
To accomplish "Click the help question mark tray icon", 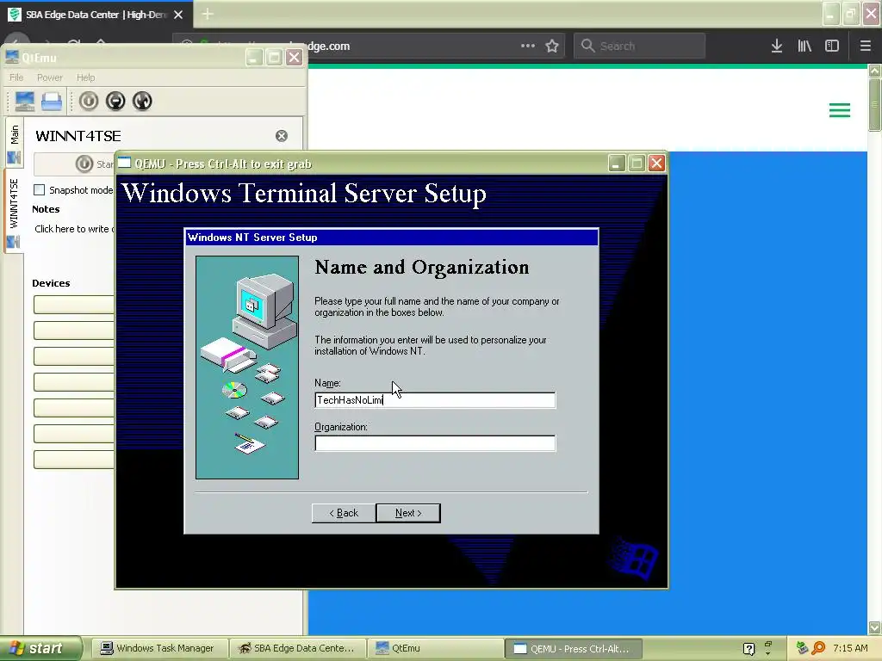I will (748, 649).
